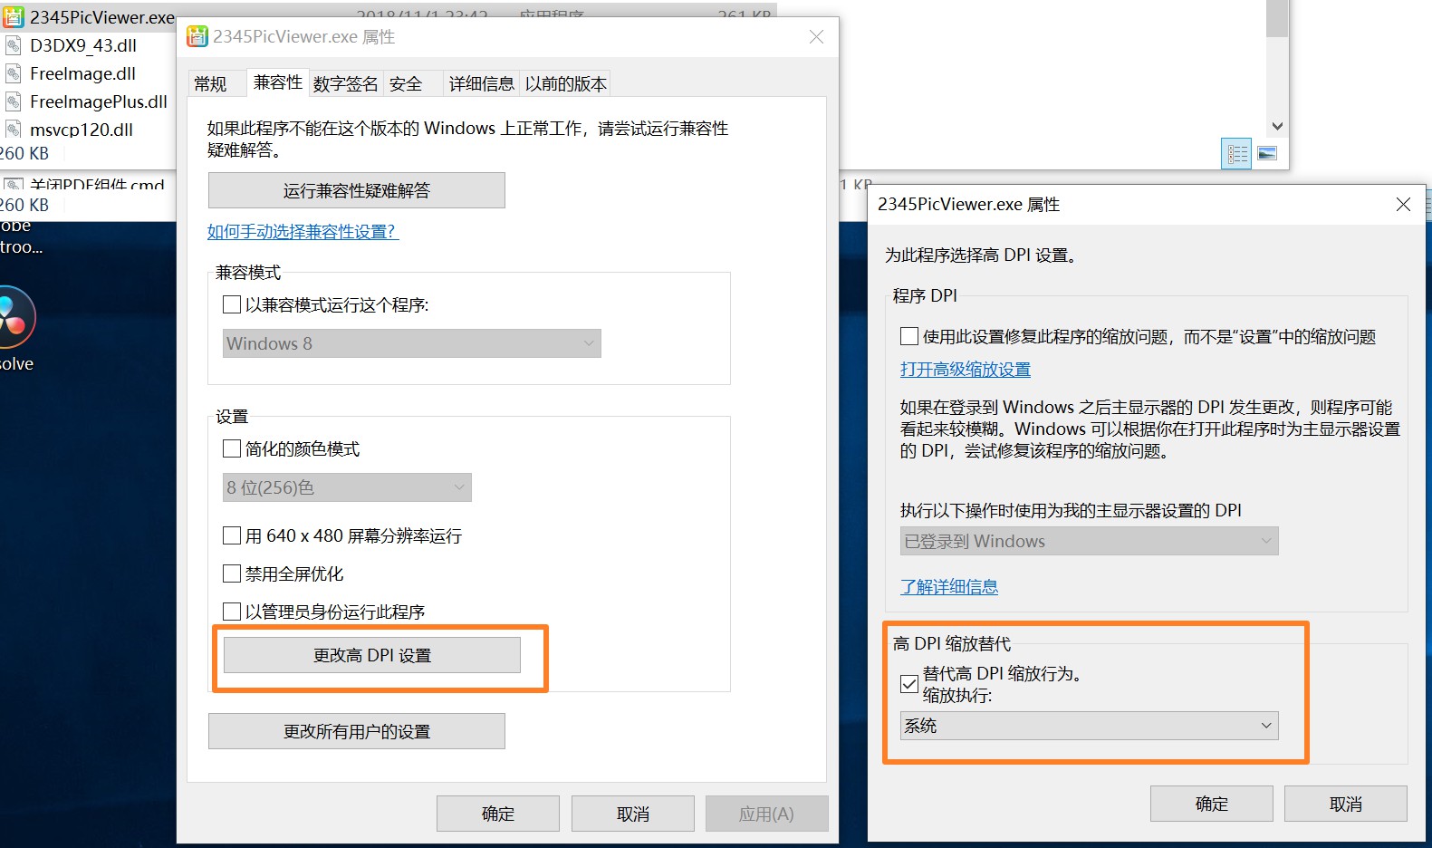Viewport: 1432px width, 848px height.
Task: Click 取消 in compatibility properties dialog
Action: 633,814
